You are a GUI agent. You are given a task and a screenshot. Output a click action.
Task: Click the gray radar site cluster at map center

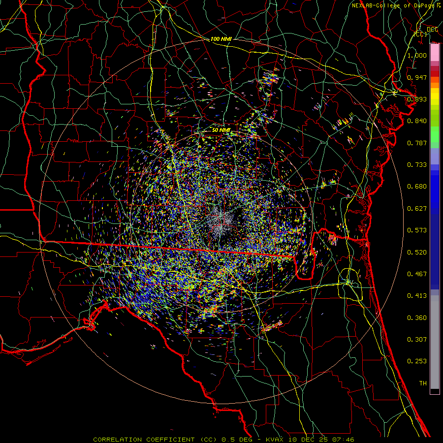tap(221, 222)
